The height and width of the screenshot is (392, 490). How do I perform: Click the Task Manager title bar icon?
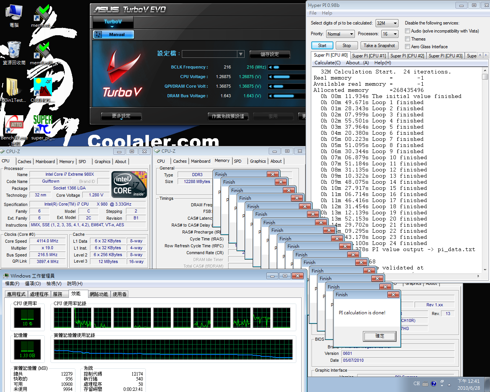[x=6, y=276]
